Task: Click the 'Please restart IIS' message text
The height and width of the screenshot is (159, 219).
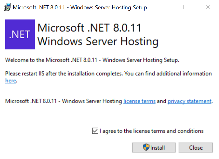Action: pyautogui.click(x=108, y=74)
